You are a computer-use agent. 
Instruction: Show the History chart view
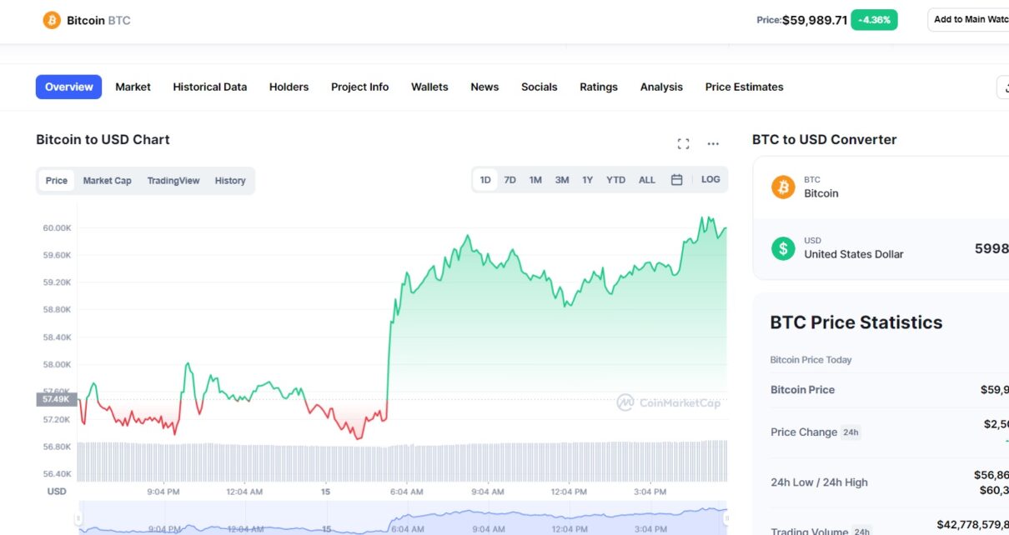pos(230,181)
